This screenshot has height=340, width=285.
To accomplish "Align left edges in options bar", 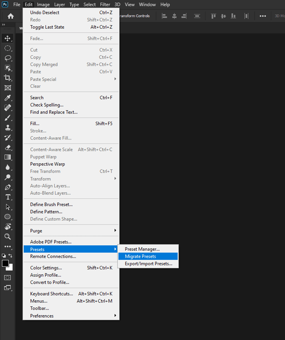I will click(165, 16).
